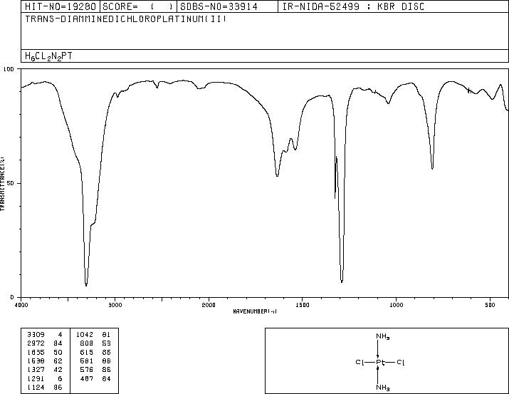Click the HIT-NO=19280 header field
Viewport: 509px width, 394px height.
[61, 6]
